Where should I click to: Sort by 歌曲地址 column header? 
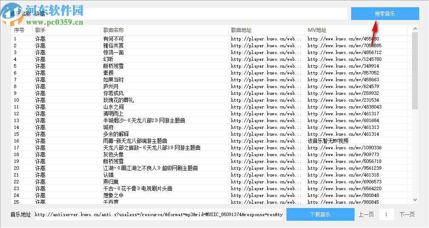267,30
